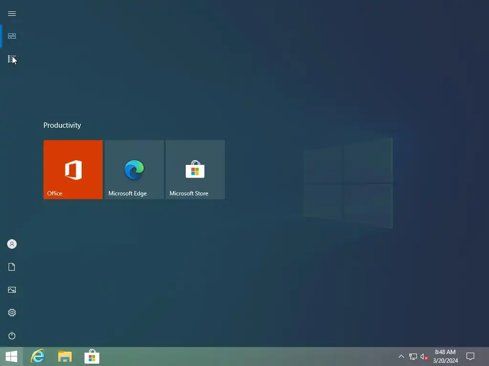Switch to All apps list view

[x=12, y=59]
